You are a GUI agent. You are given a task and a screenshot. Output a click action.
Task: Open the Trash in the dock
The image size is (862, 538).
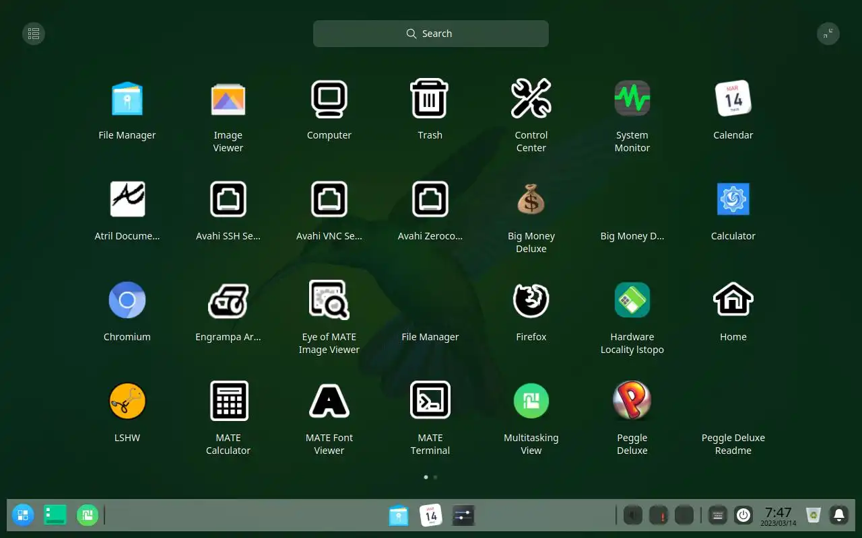814,515
